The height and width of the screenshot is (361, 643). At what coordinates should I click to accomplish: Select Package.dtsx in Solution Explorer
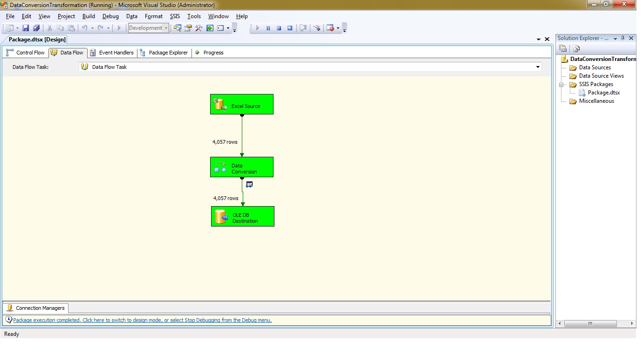tap(603, 93)
